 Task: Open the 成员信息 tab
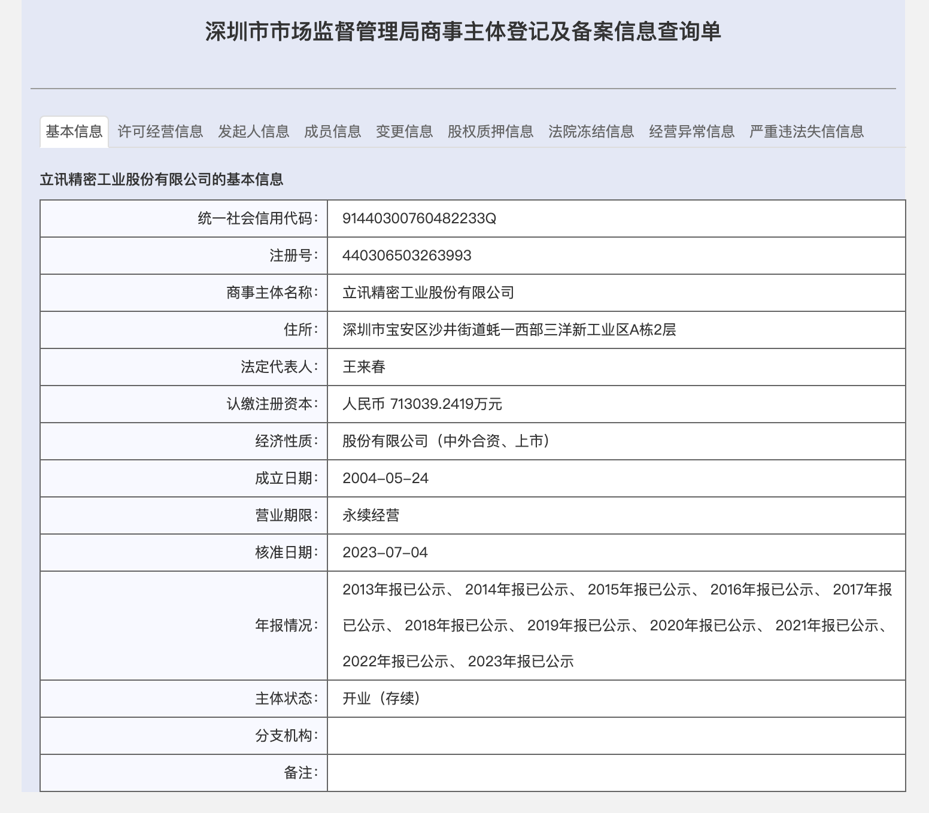[x=333, y=132]
